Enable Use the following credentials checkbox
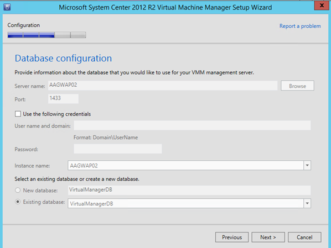331x248 pixels. pos(18,114)
